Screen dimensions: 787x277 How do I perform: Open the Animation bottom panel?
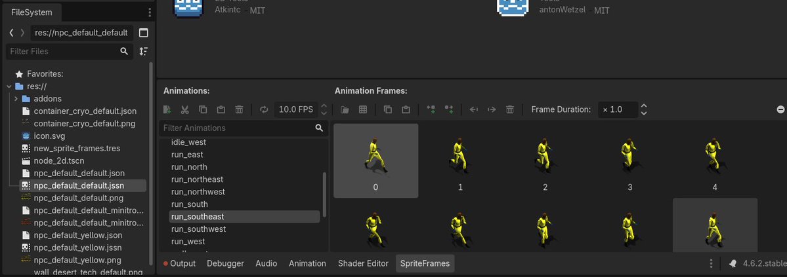click(x=307, y=263)
